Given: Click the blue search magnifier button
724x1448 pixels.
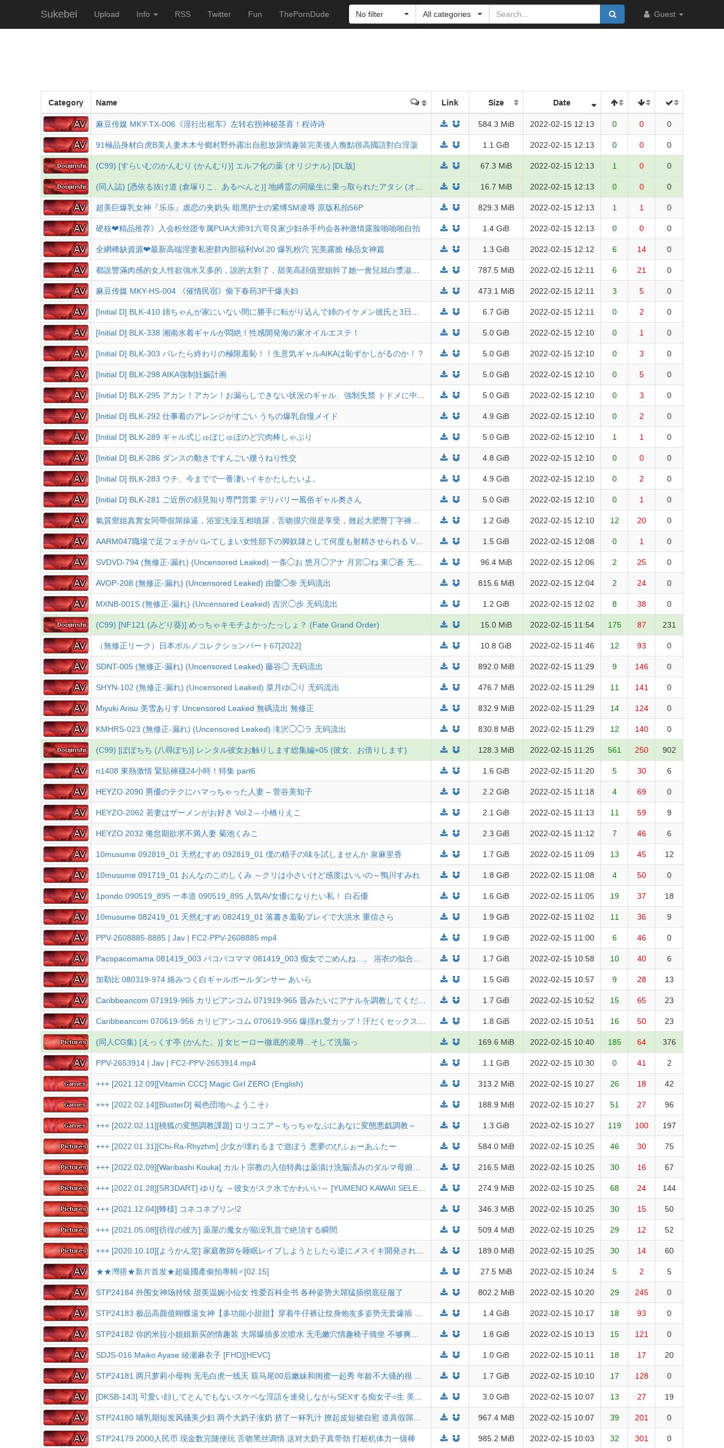Looking at the screenshot, I should (x=612, y=14).
